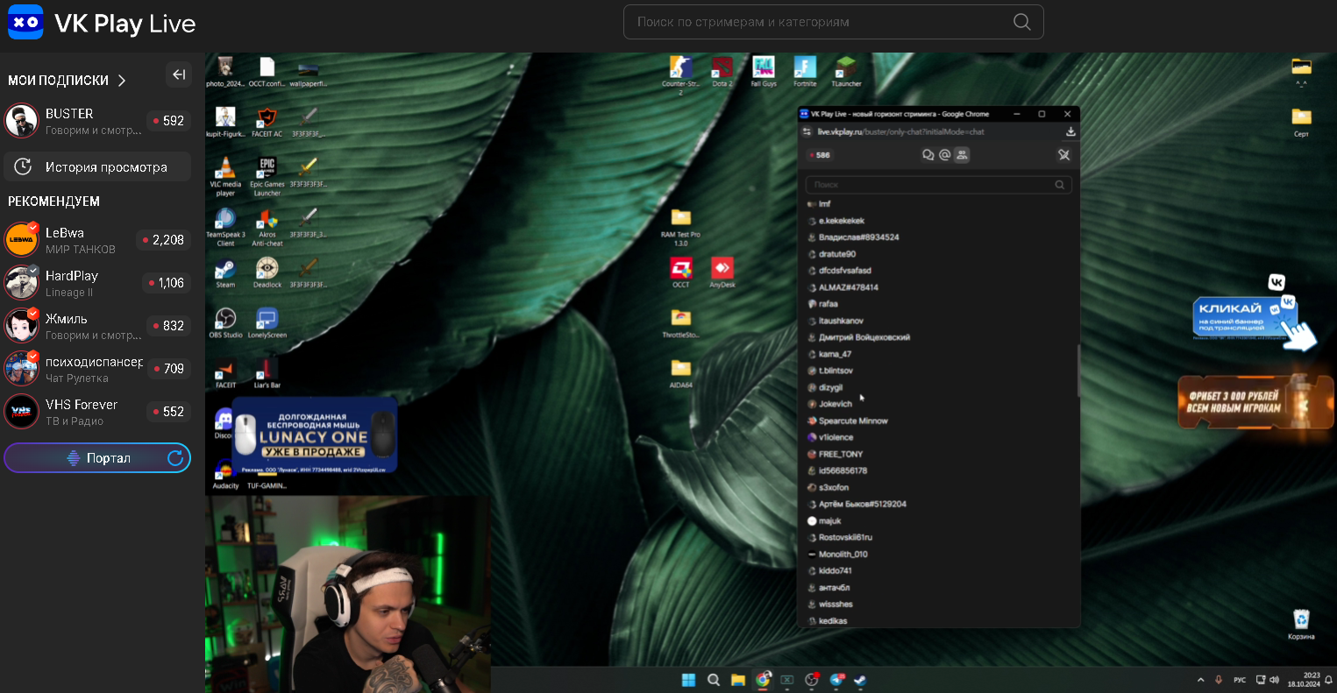1337x693 pixels.
Task: Click the Liar's Bar desktop icon
Action: pos(267,373)
